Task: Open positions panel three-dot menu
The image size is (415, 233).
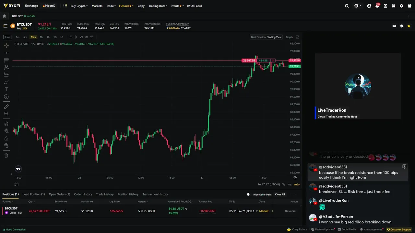Action: coord(295,194)
